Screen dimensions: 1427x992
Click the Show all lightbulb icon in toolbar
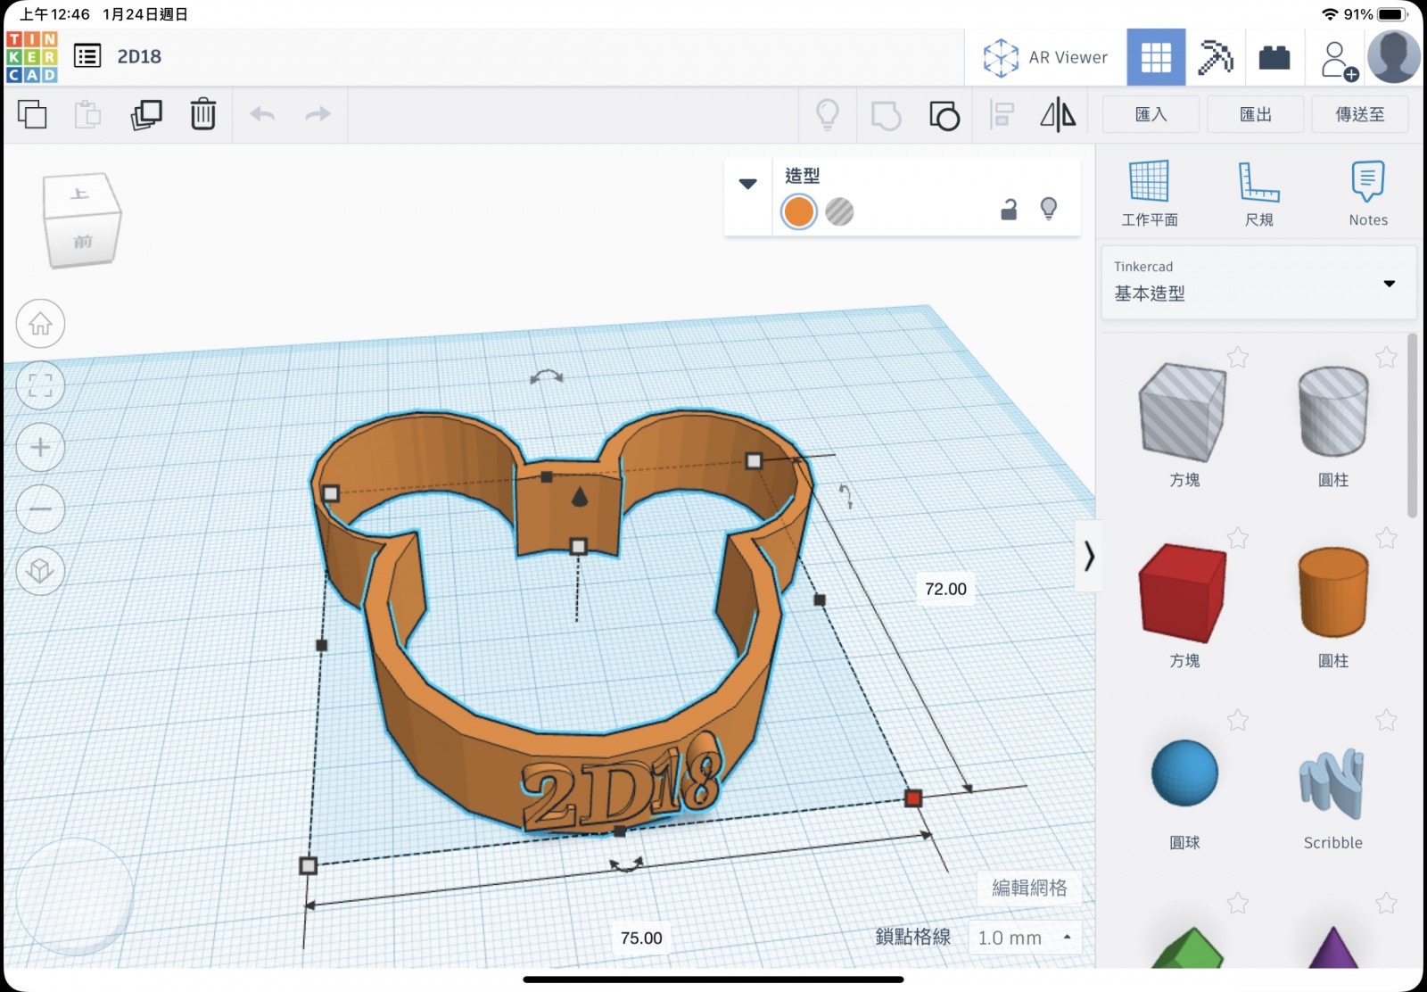click(828, 114)
